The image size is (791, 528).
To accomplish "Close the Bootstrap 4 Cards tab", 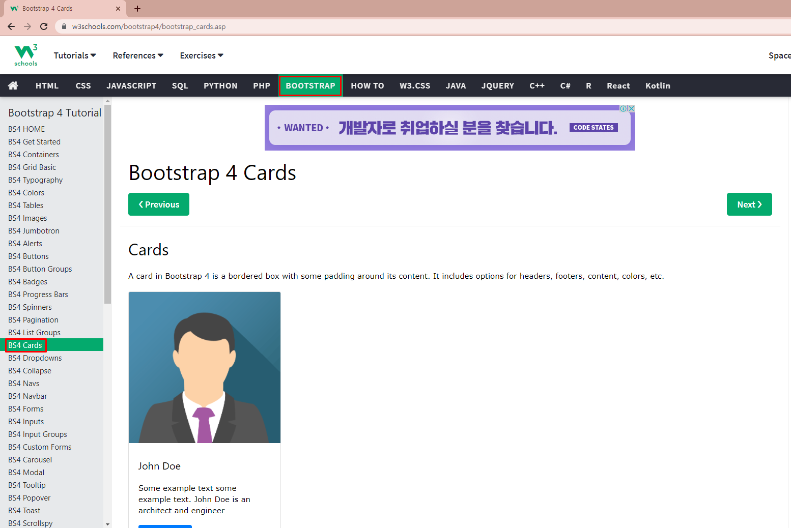I will click(x=118, y=9).
